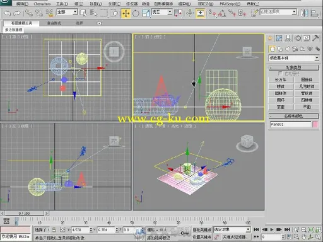Activate the Select and Move tool
323x242 pixels.
pos(126,13)
